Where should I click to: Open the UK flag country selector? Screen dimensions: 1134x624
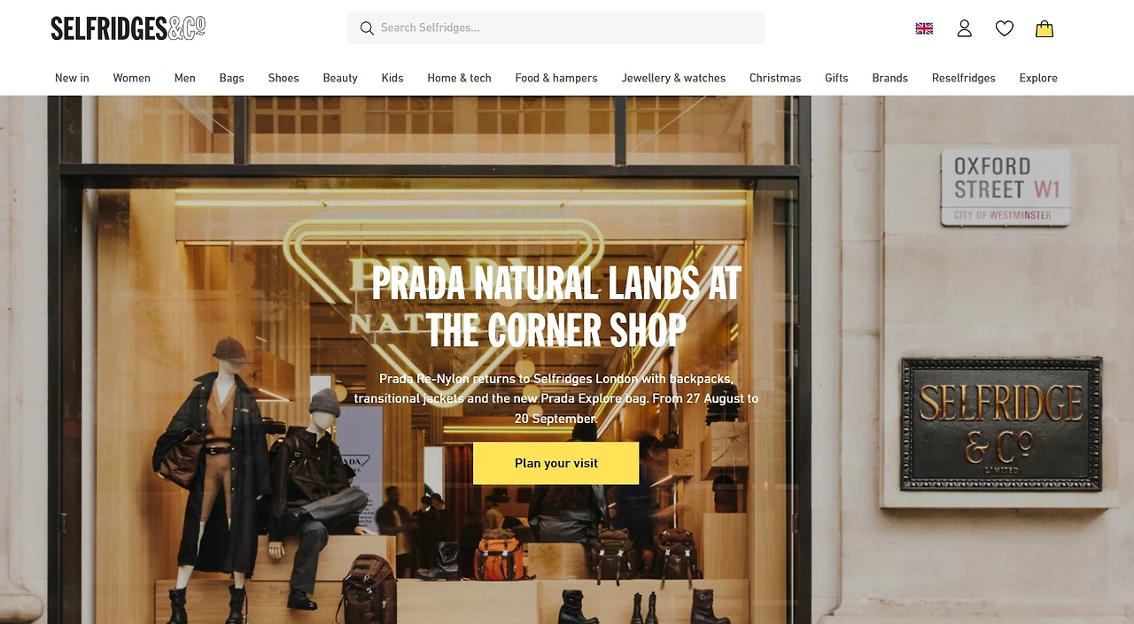point(924,28)
